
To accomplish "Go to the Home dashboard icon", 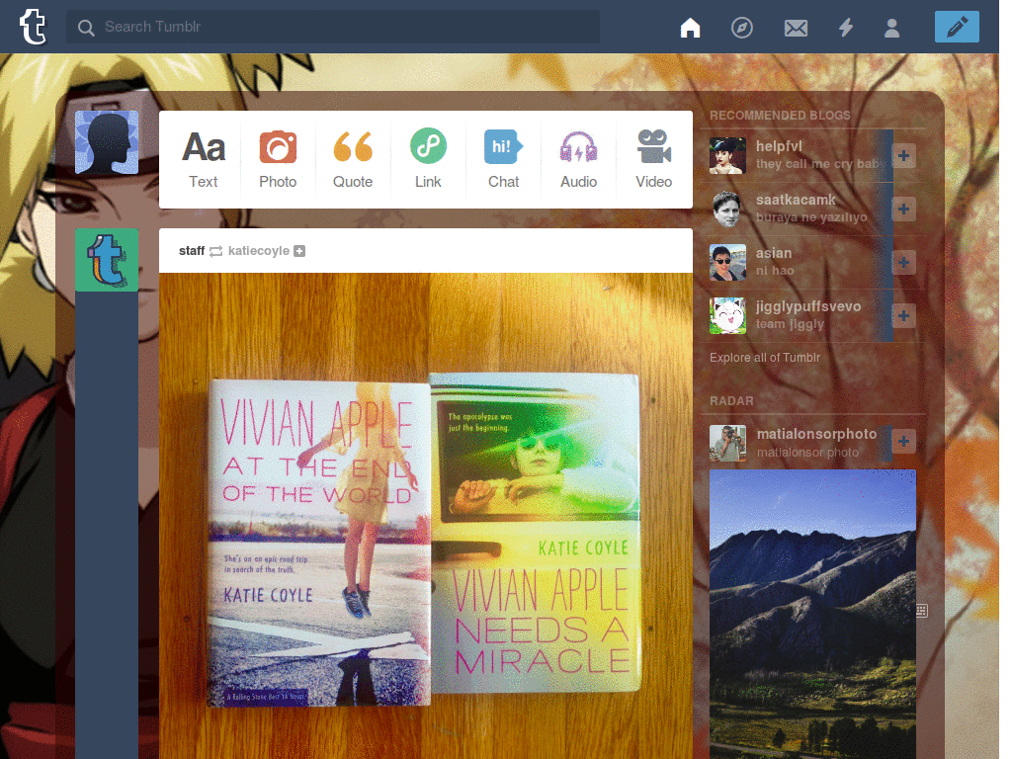I will point(690,28).
